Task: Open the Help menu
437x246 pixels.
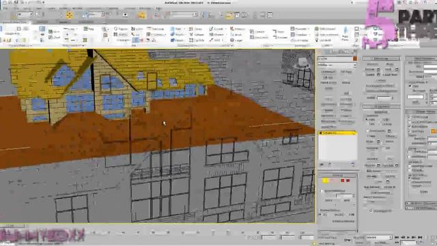Action: (x=158, y=8)
